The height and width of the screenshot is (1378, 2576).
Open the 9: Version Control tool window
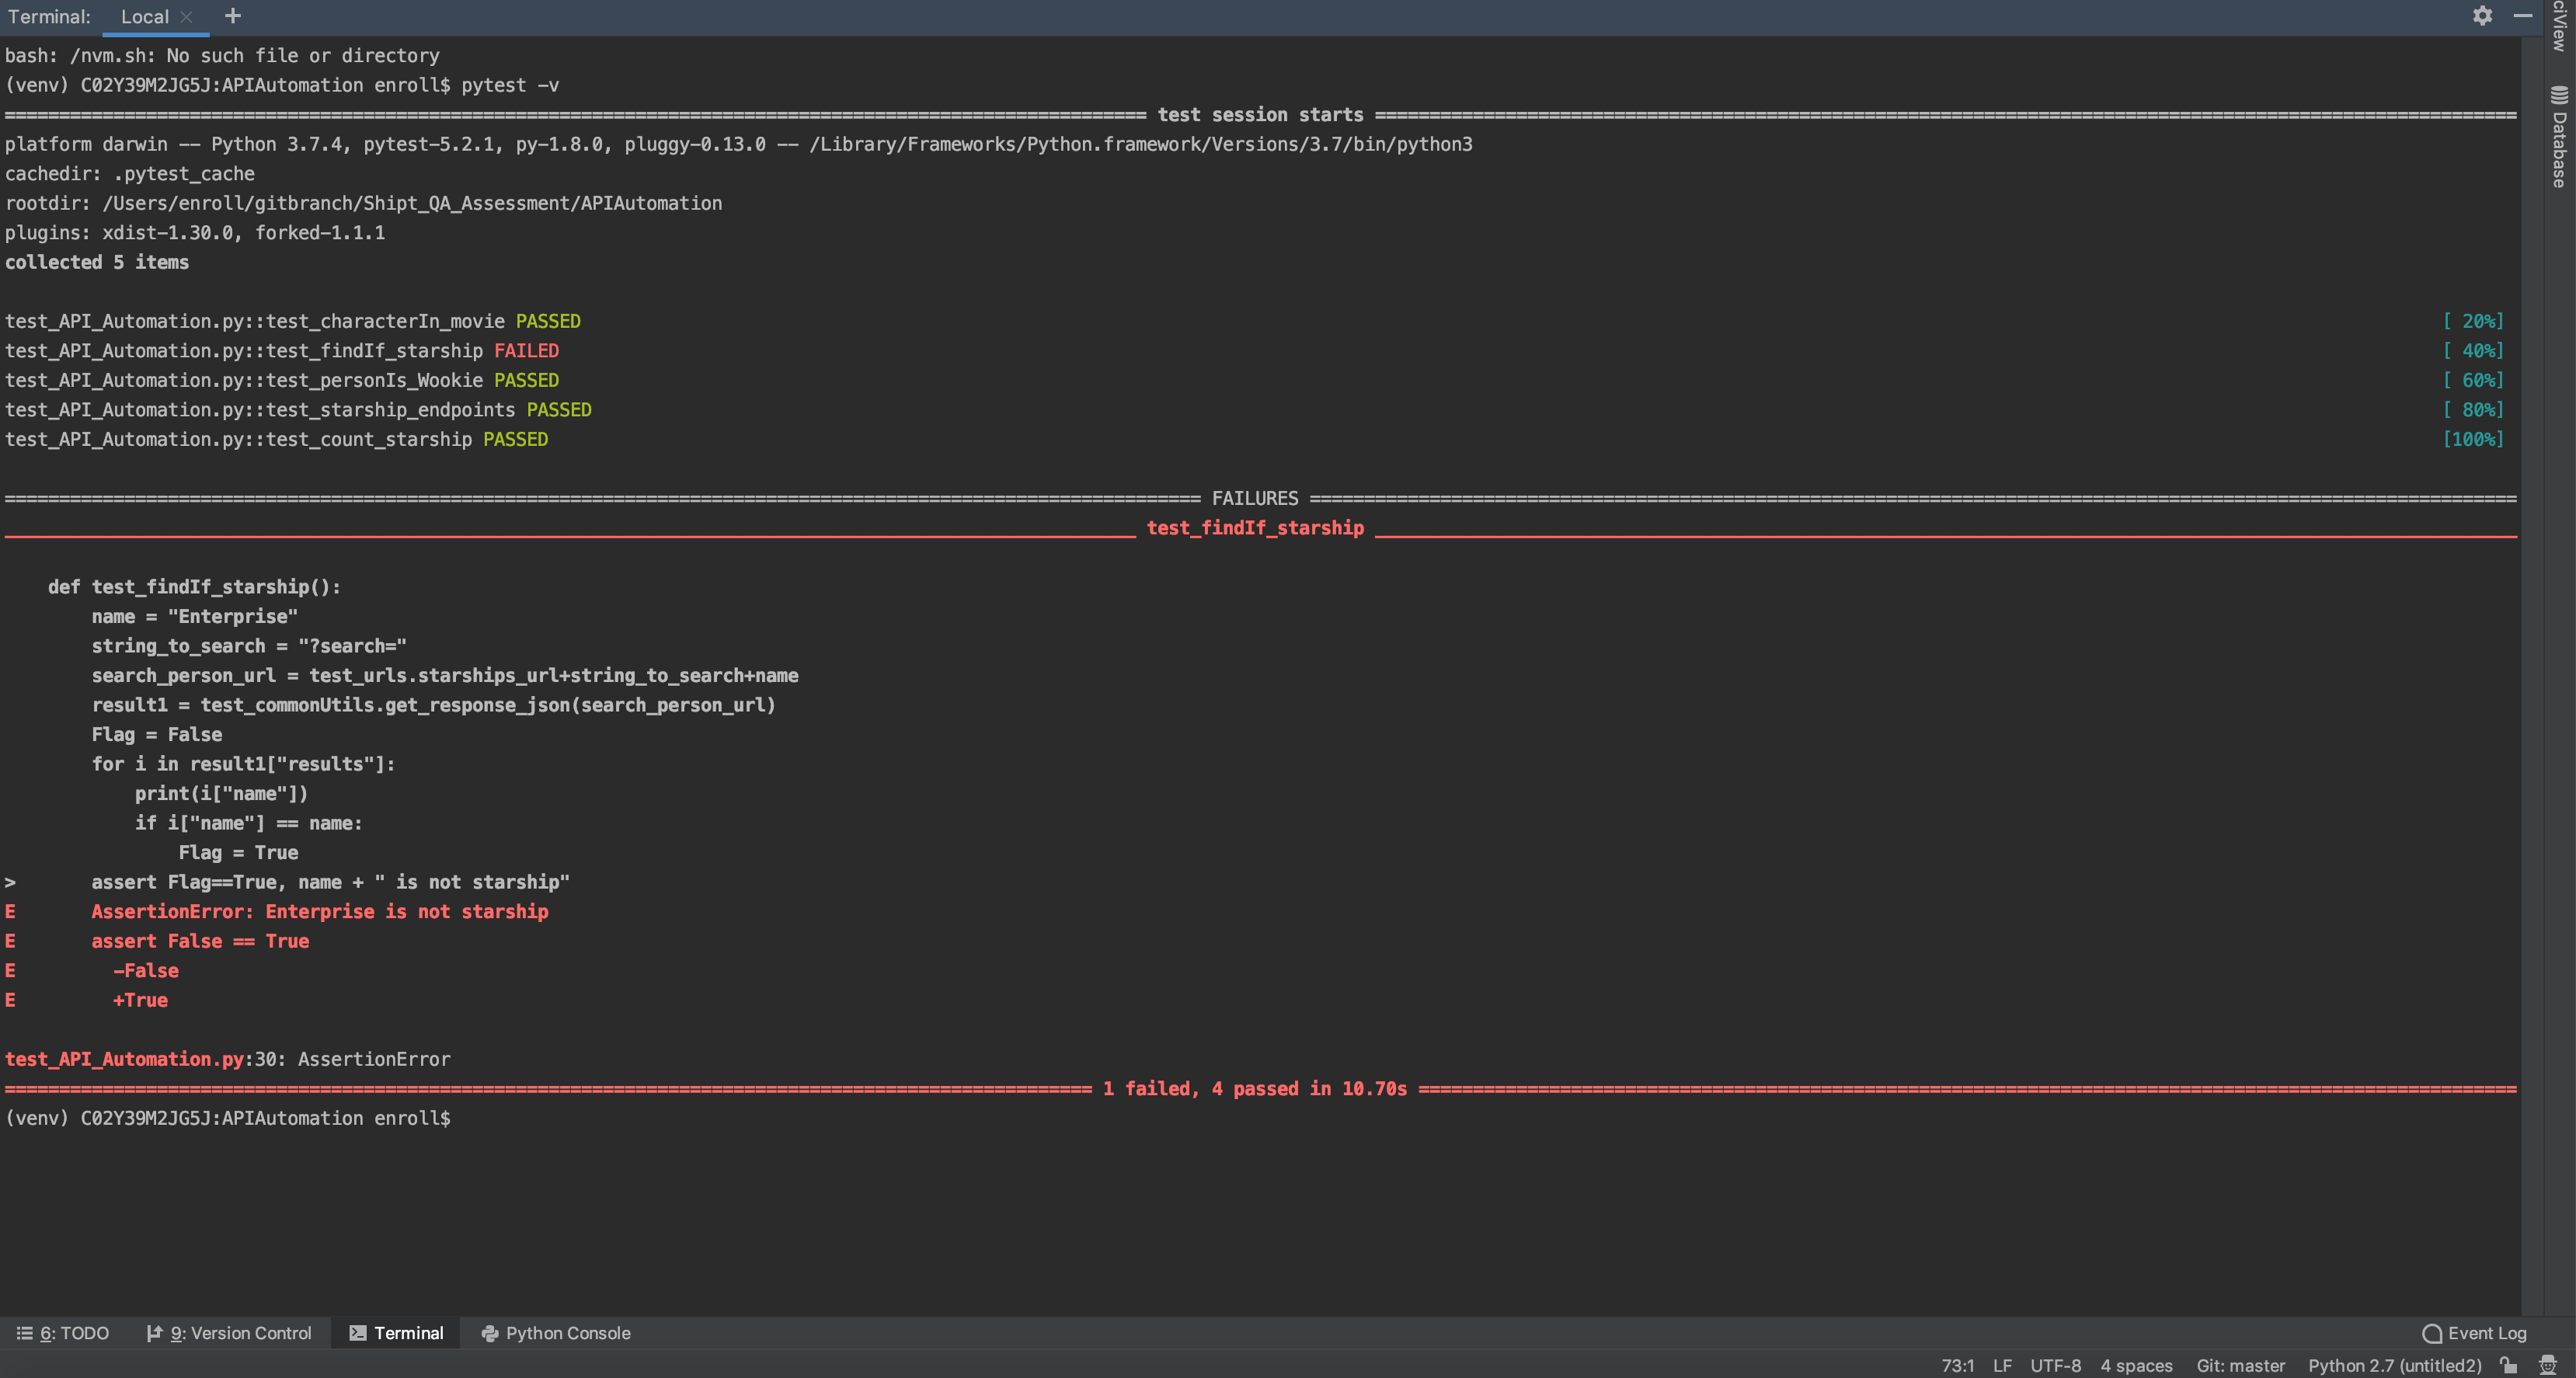coord(229,1333)
